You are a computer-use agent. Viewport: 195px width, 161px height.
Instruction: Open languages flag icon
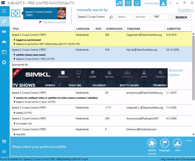coord(165,143)
